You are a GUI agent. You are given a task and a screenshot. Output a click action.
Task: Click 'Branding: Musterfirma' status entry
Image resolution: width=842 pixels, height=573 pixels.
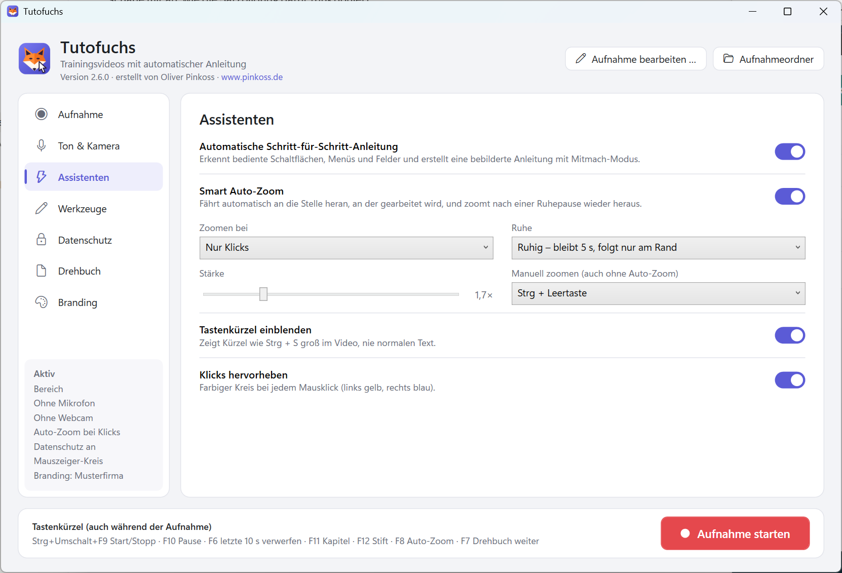coord(79,476)
